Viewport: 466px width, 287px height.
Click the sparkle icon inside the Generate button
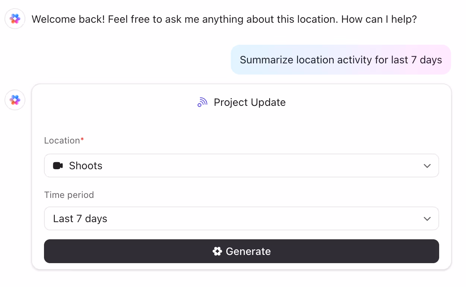click(x=217, y=251)
